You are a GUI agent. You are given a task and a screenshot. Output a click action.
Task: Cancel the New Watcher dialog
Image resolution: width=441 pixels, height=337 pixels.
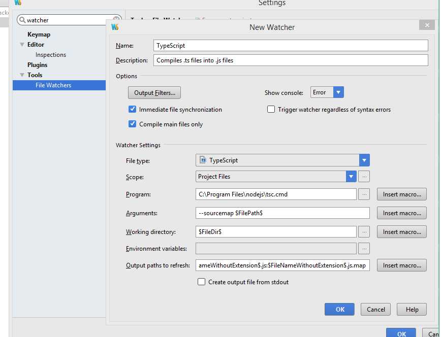(375, 309)
